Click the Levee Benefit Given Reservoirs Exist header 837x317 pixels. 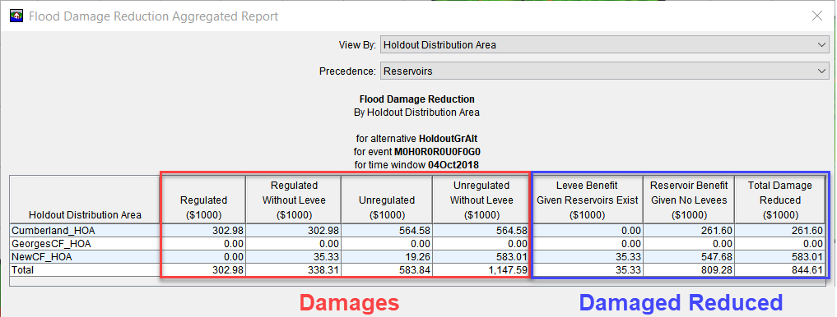[x=587, y=200]
